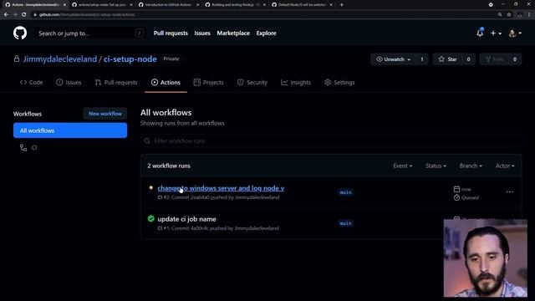Switch to Building and testing Node.js browser tab
The height and width of the screenshot is (301, 535).
[x=235, y=5]
